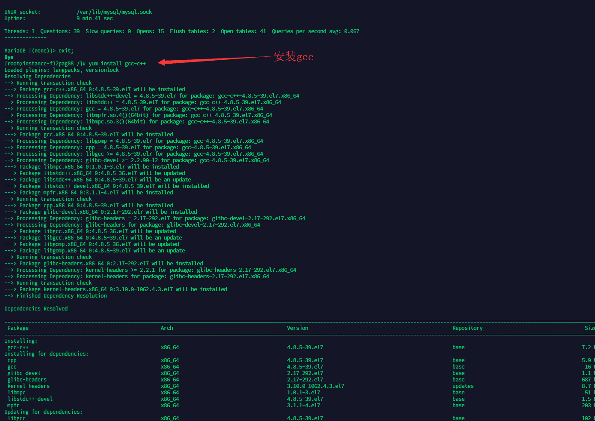
Task: Select the Version column header
Action: pyautogui.click(x=298, y=328)
